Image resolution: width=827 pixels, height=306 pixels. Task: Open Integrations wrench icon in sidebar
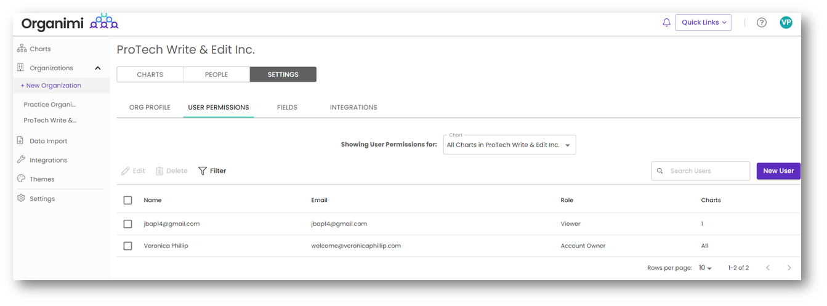pos(22,160)
